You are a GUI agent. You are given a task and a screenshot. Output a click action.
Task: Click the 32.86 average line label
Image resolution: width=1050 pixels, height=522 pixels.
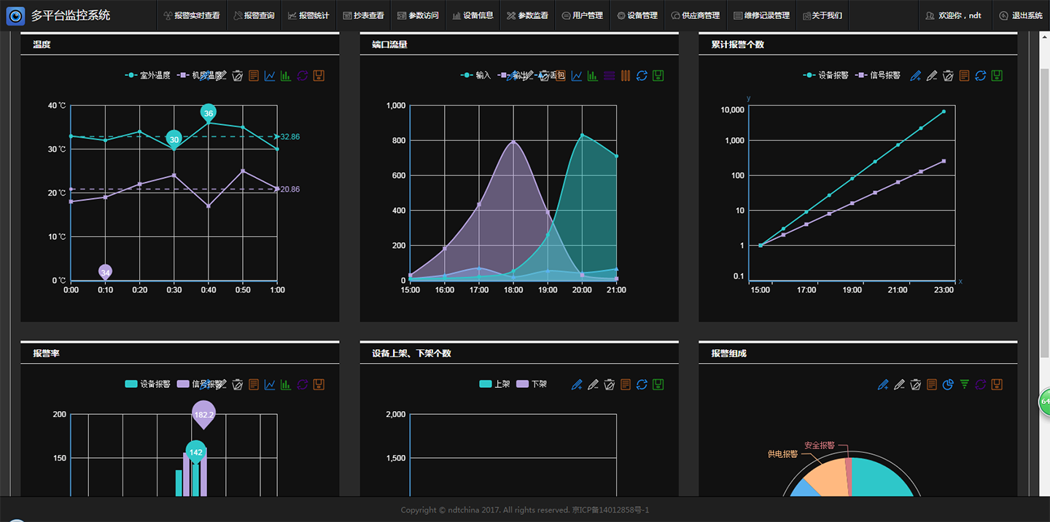click(290, 136)
